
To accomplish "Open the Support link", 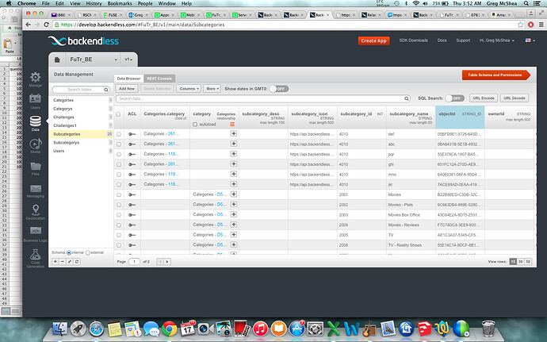I will pyautogui.click(x=463, y=40).
